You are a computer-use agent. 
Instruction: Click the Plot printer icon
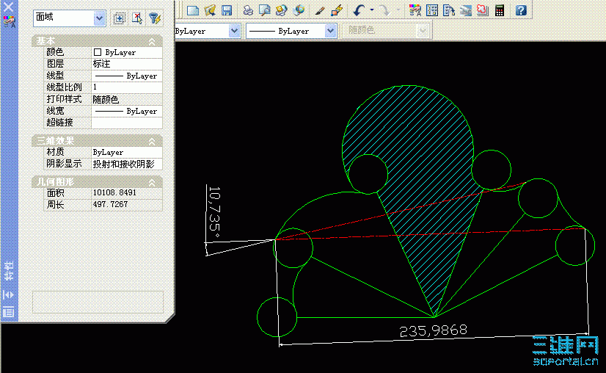(x=248, y=10)
